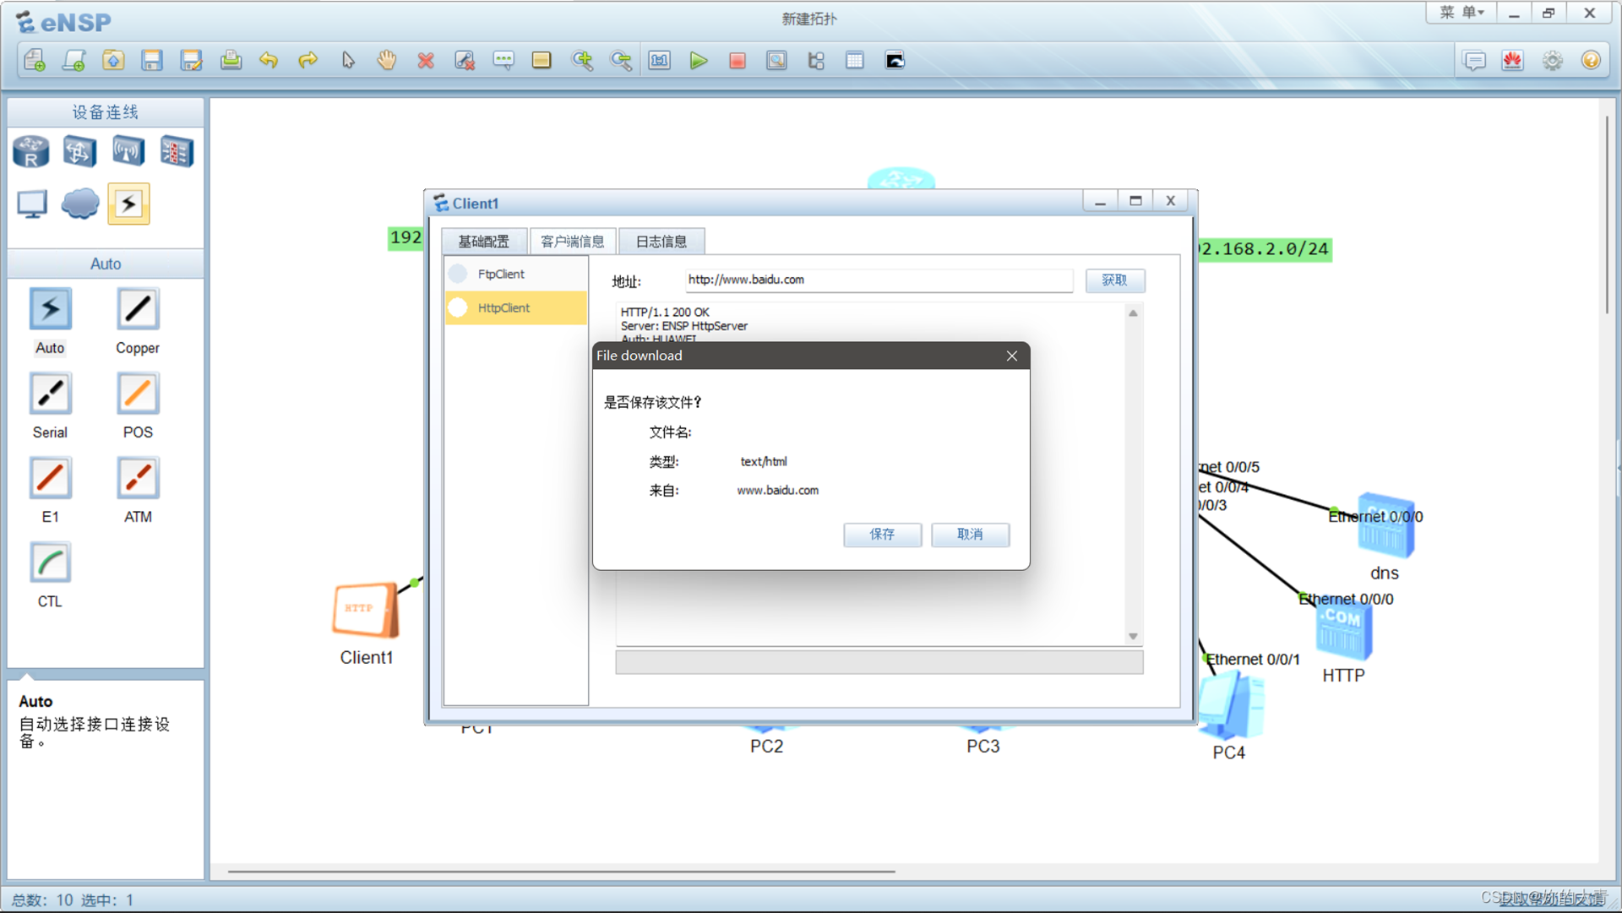
Task: Switch to the 基础配置 tab
Action: tap(483, 242)
